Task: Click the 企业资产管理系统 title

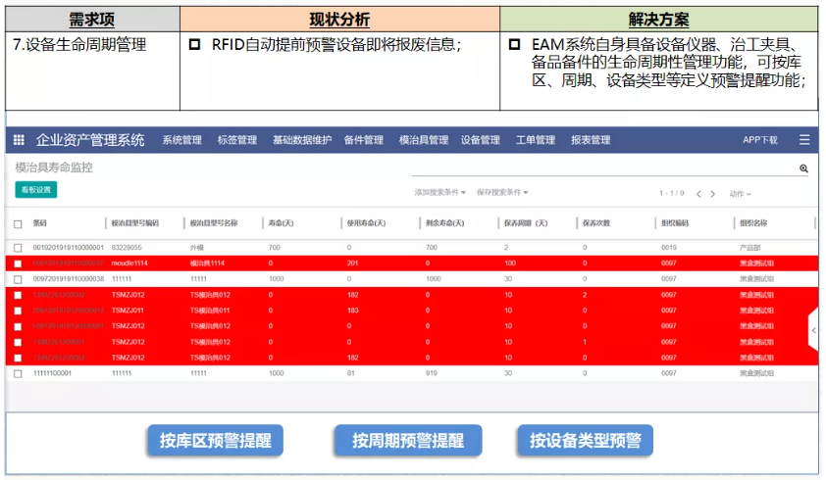Action: click(x=90, y=140)
